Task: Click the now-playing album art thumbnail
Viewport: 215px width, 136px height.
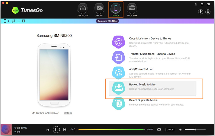Action: (6, 130)
